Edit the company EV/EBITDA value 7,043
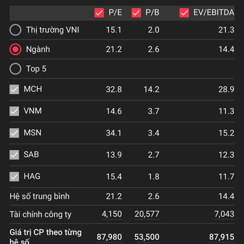Image resolution: width=244 pixels, height=244 pixels. point(224,214)
